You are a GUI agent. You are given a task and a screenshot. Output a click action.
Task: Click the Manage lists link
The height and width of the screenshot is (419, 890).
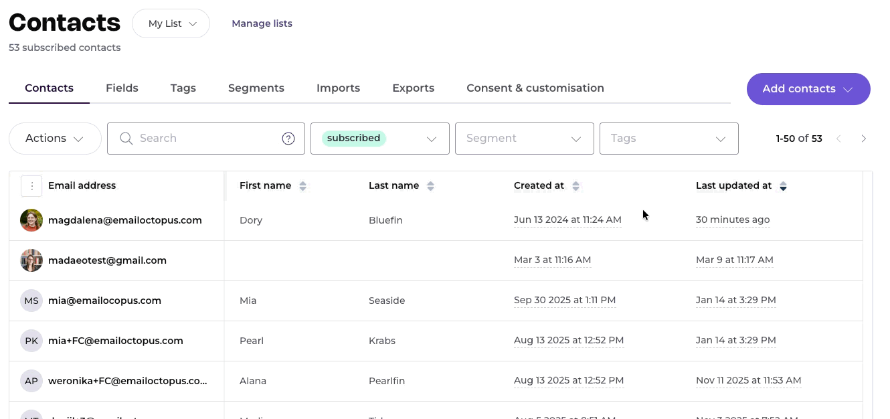pos(262,23)
